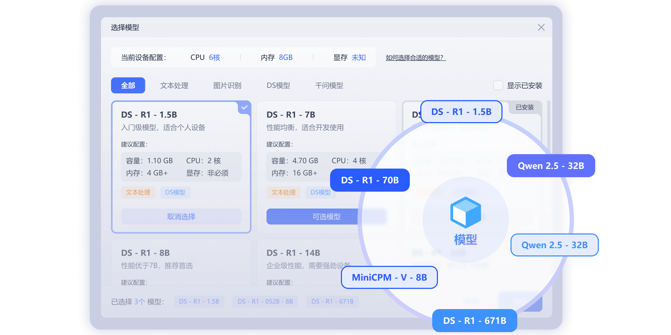Select the DS - R1 - 8B card title
This screenshot has height=335, width=671.
(145, 253)
